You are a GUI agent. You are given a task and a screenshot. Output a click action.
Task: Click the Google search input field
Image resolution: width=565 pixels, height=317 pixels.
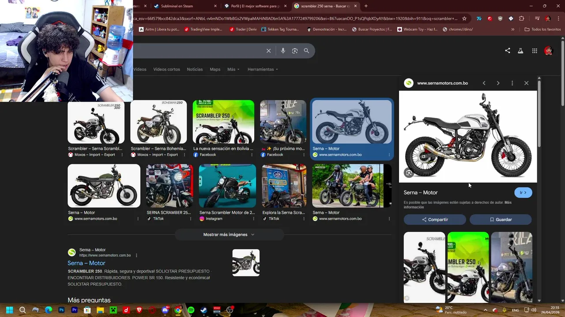[x=199, y=51]
